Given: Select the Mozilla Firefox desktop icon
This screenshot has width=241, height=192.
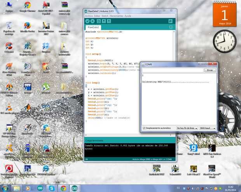Looking at the screenshot, I should [28, 27].
